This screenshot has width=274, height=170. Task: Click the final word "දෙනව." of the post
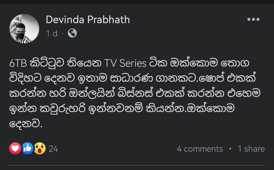(26, 124)
